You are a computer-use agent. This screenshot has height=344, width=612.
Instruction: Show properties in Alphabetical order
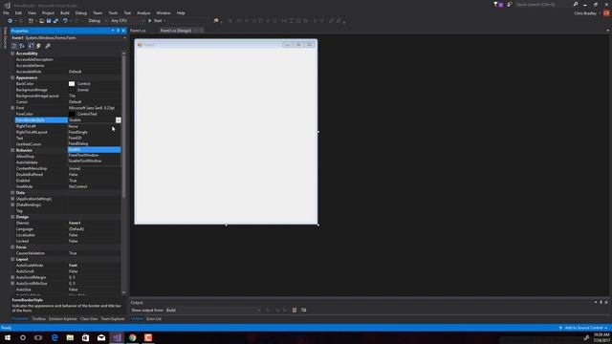pos(22,46)
